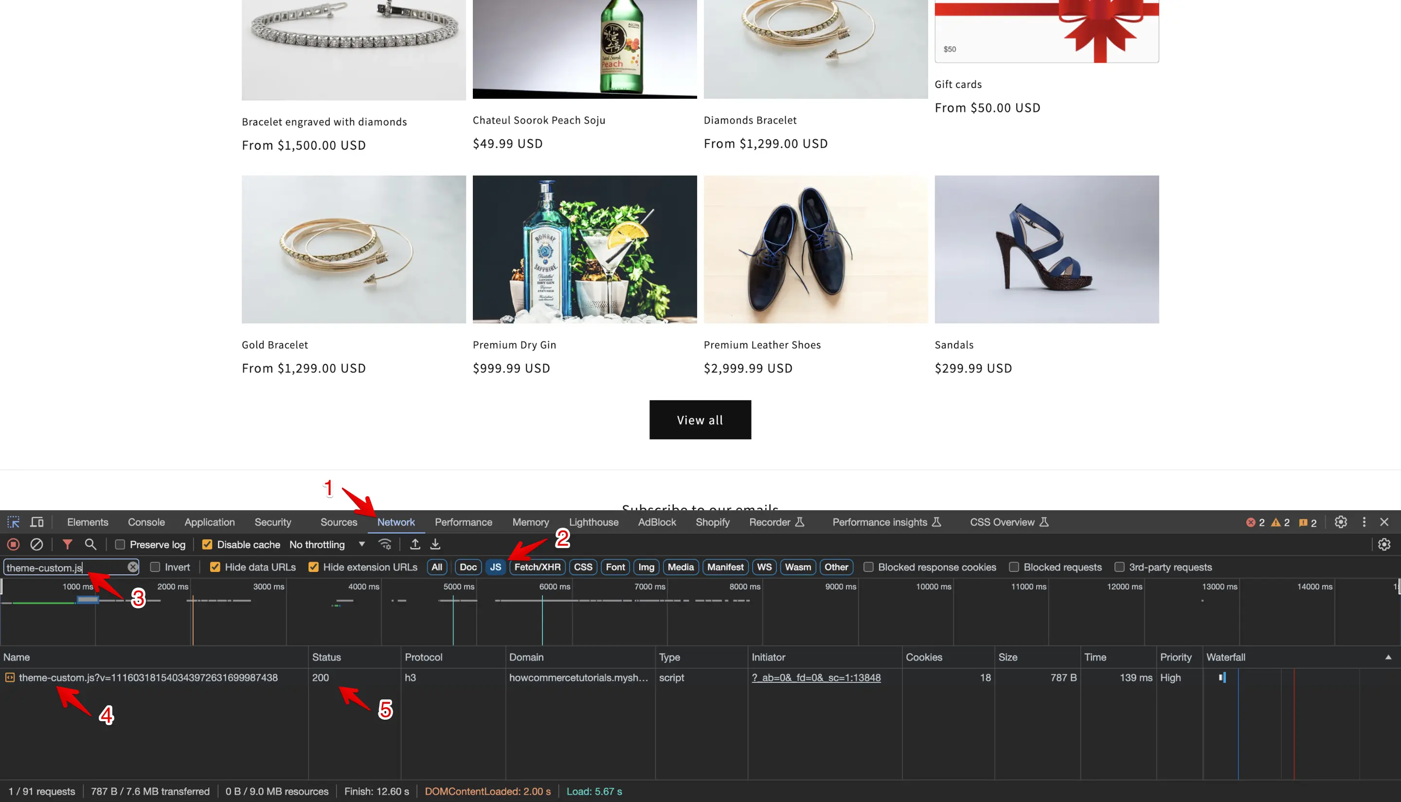Close the DevTools panel
1401x802 pixels.
1384,522
